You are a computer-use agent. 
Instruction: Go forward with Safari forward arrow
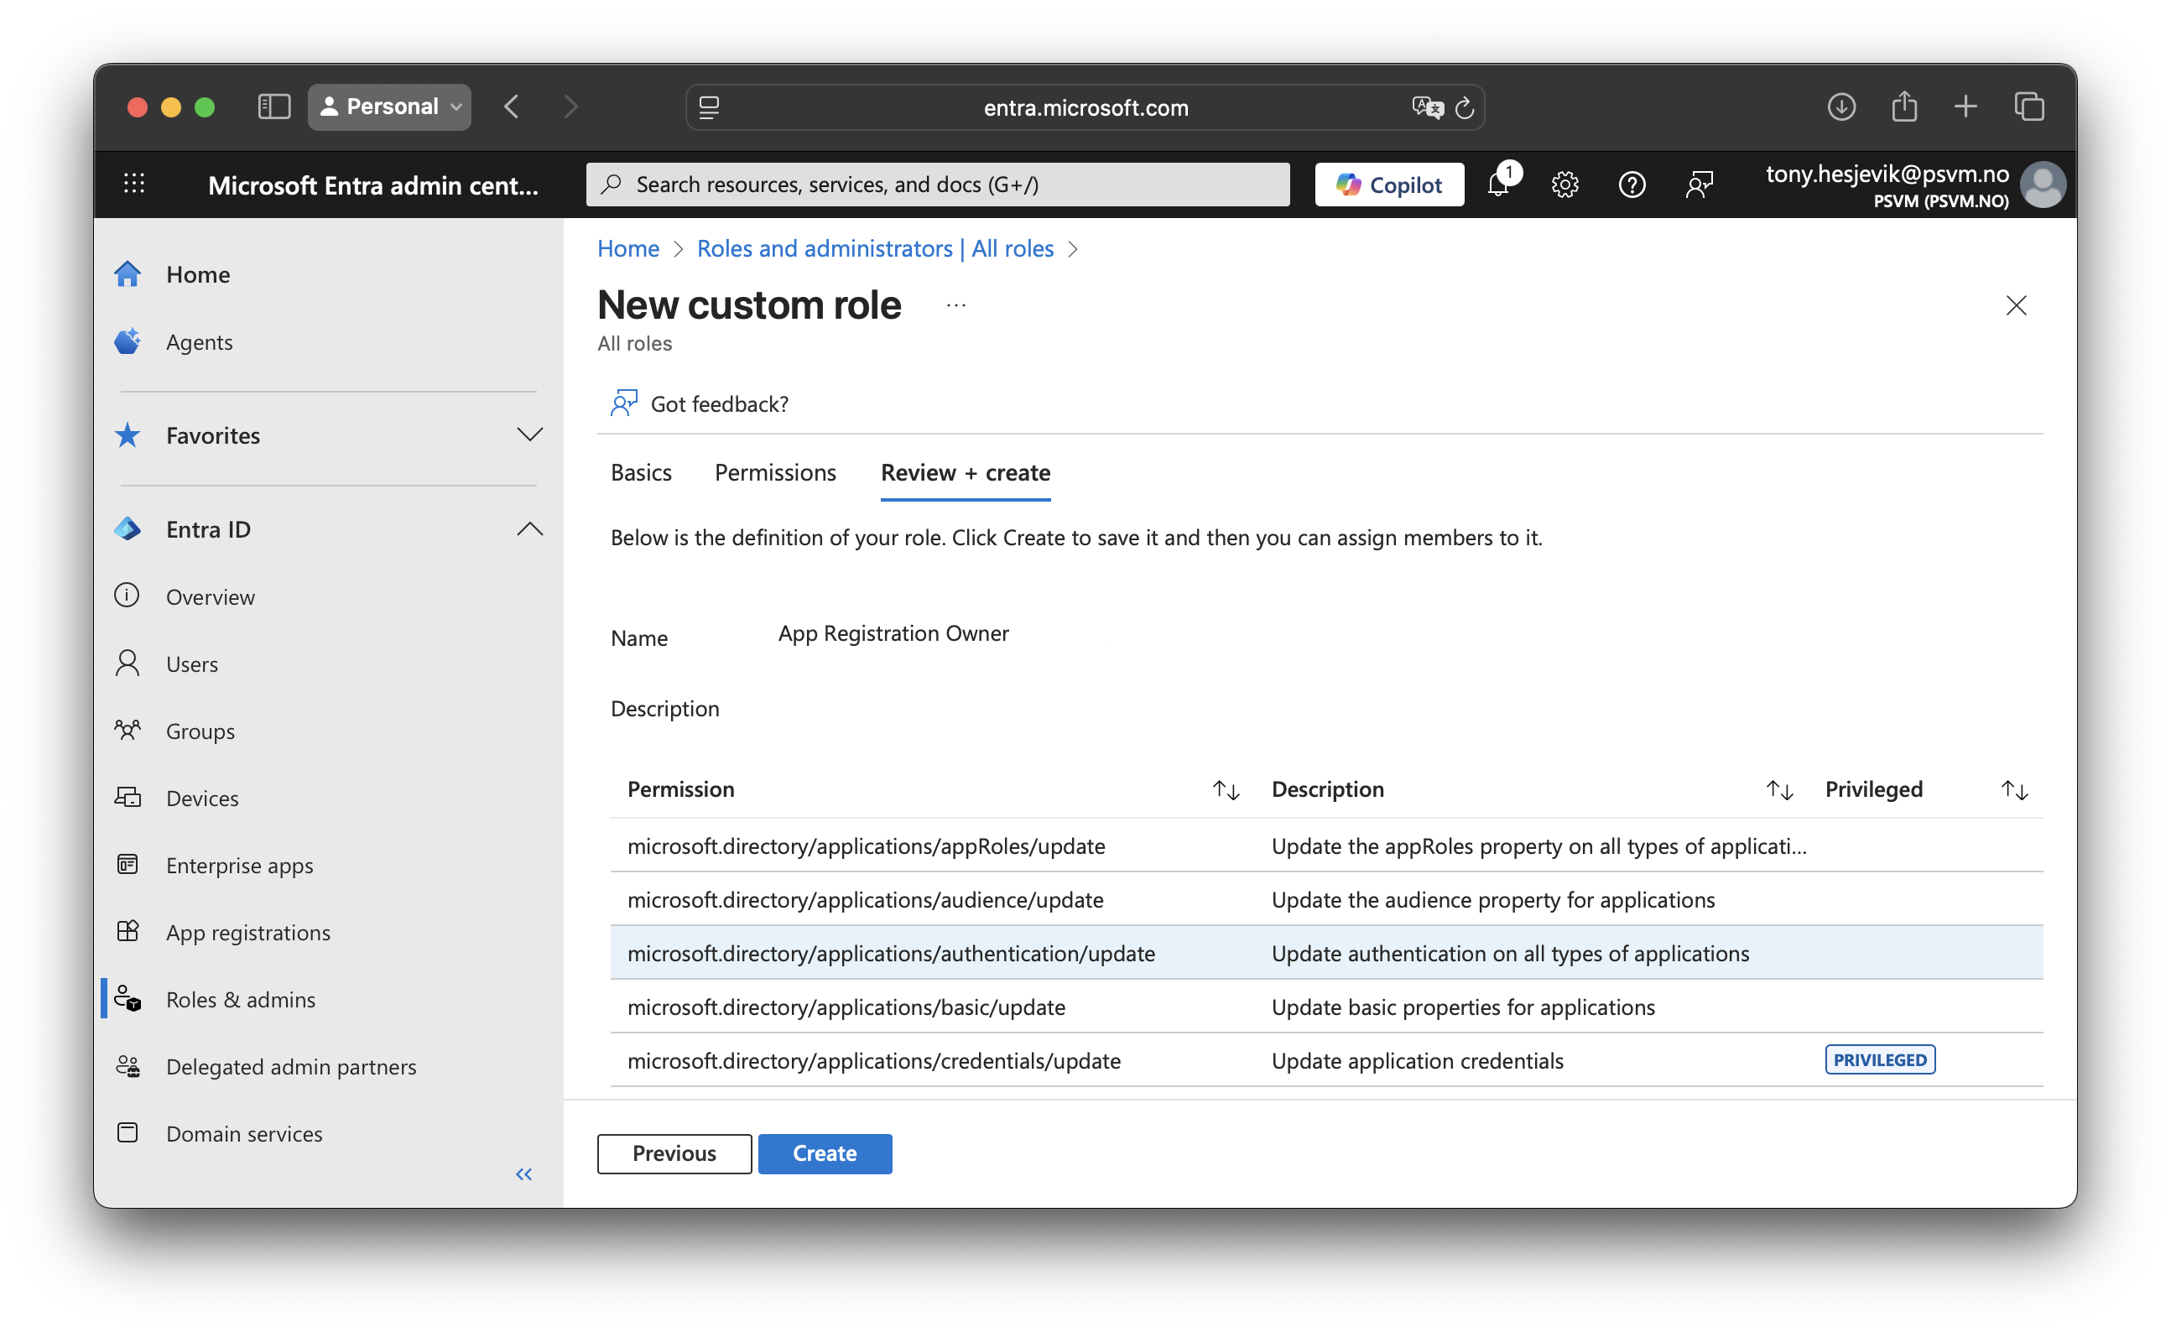[571, 107]
